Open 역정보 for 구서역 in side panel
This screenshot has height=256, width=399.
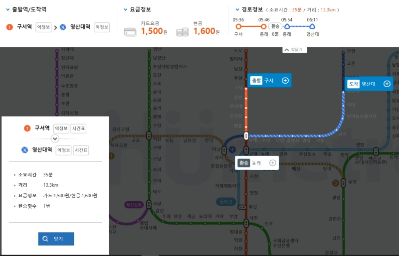click(61, 128)
